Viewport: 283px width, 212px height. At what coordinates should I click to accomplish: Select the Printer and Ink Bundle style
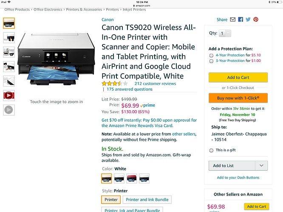pyautogui.click(x=147, y=199)
